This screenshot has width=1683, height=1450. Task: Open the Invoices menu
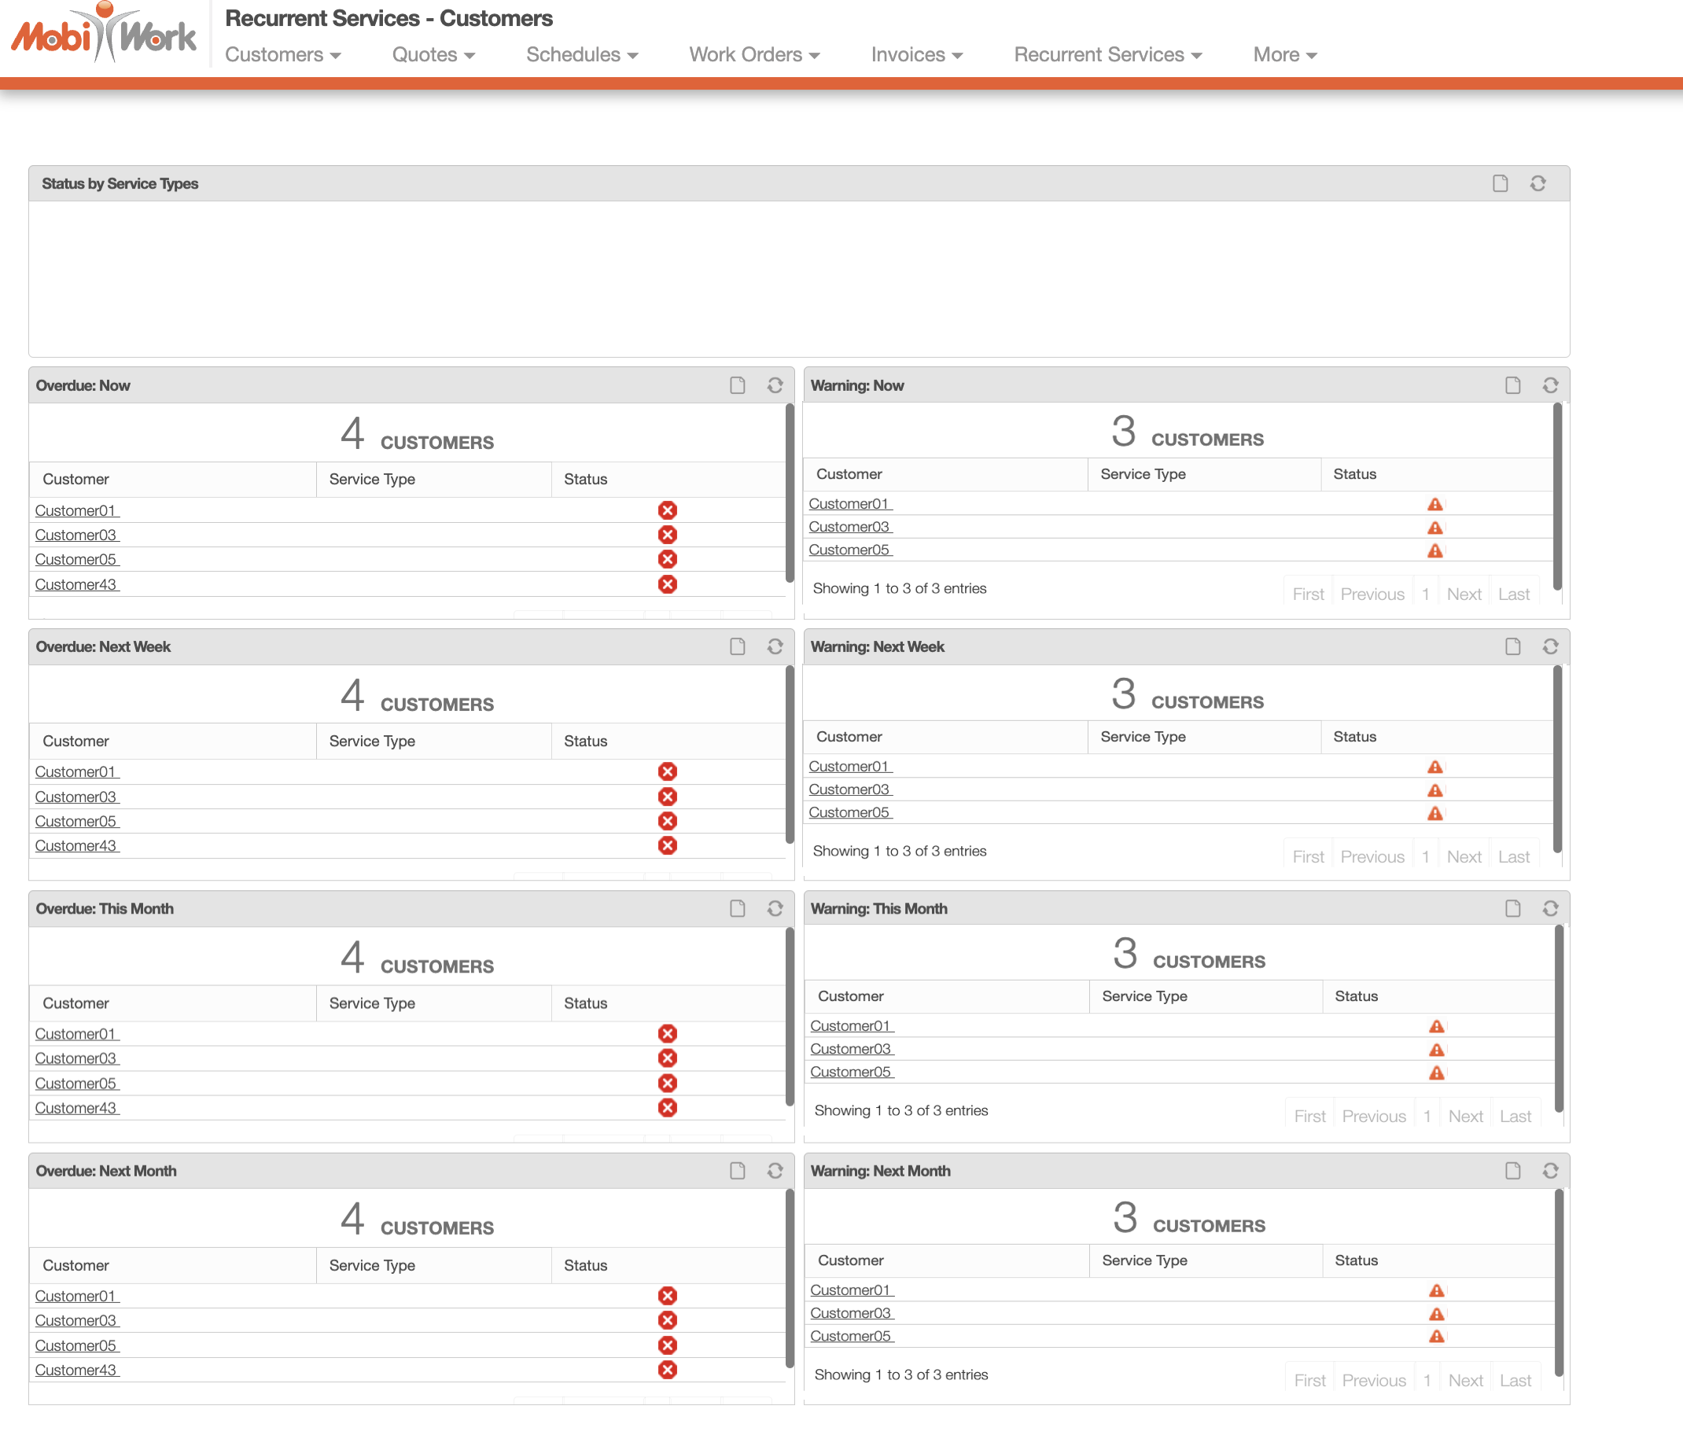(x=916, y=54)
